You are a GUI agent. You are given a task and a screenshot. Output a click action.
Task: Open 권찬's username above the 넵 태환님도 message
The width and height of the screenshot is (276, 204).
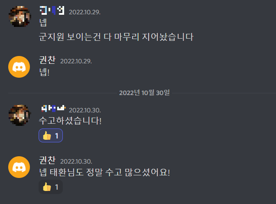pos(47,160)
